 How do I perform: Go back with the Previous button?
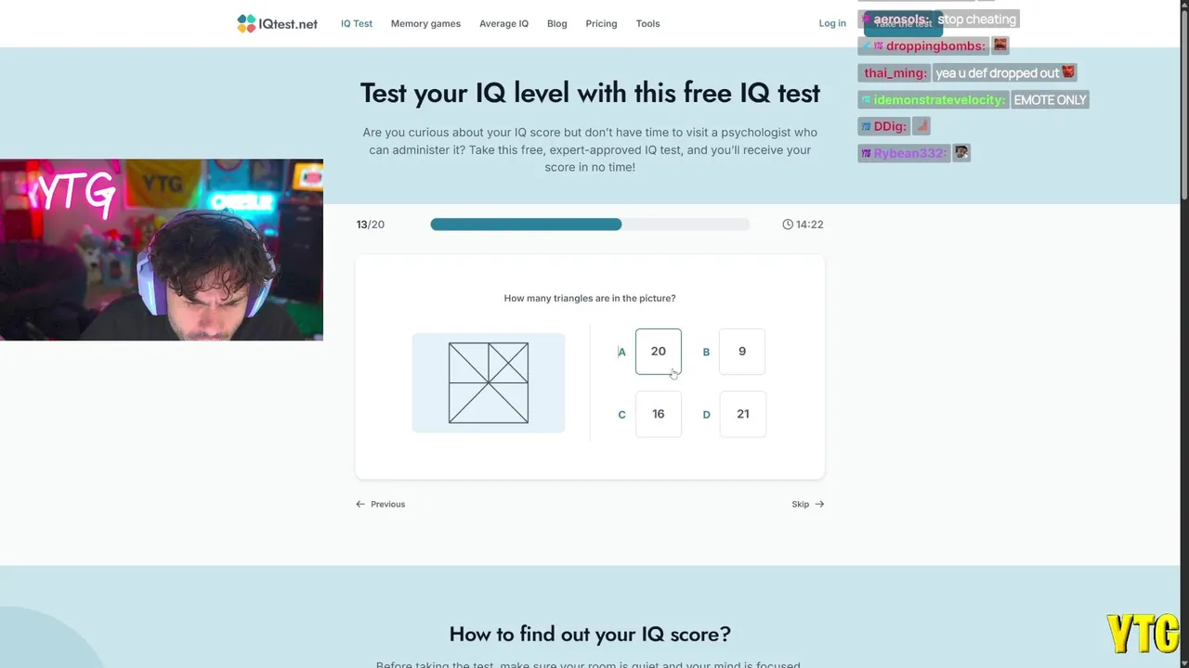tap(381, 504)
